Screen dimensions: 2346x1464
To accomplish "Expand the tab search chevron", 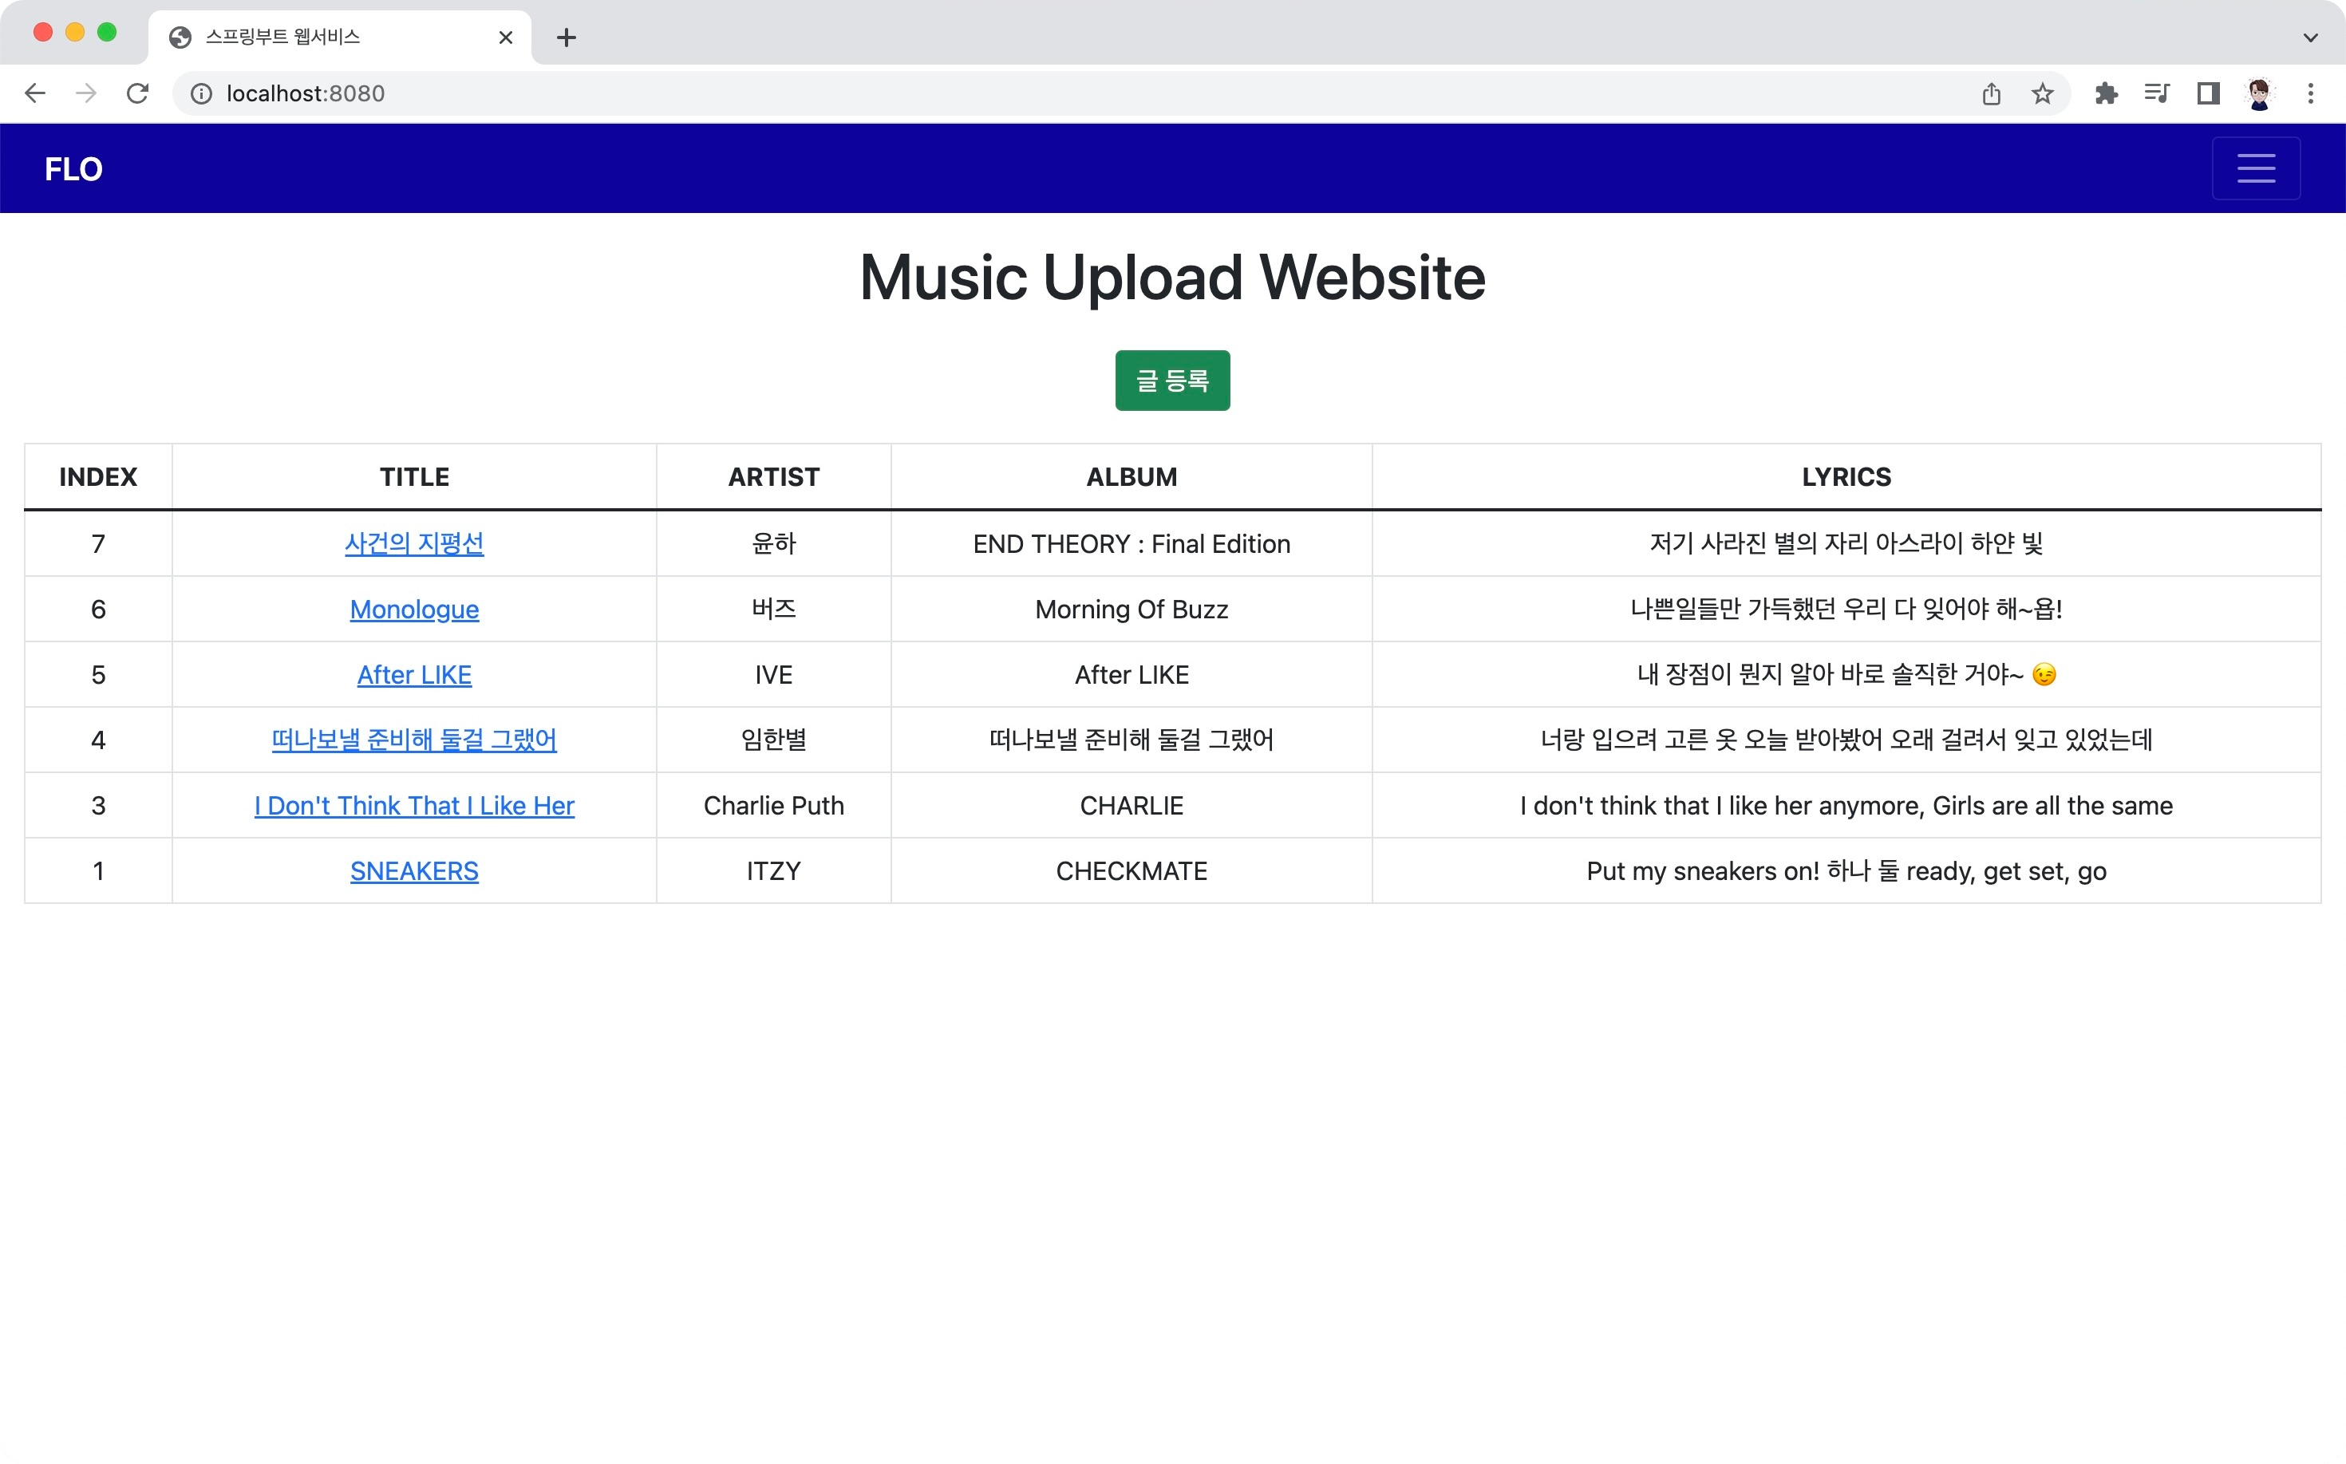I will coord(2310,37).
